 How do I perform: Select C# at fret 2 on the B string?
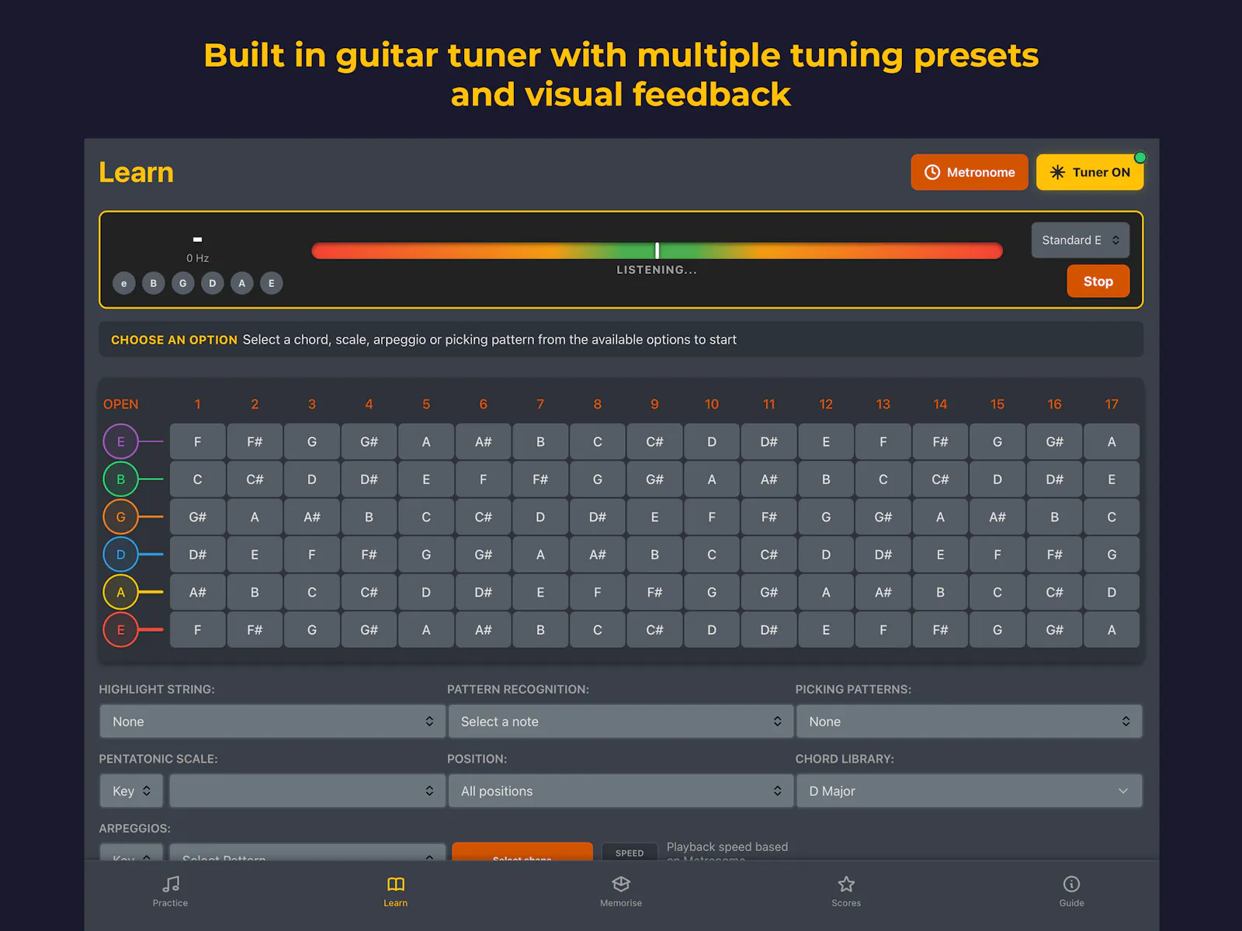(255, 479)
